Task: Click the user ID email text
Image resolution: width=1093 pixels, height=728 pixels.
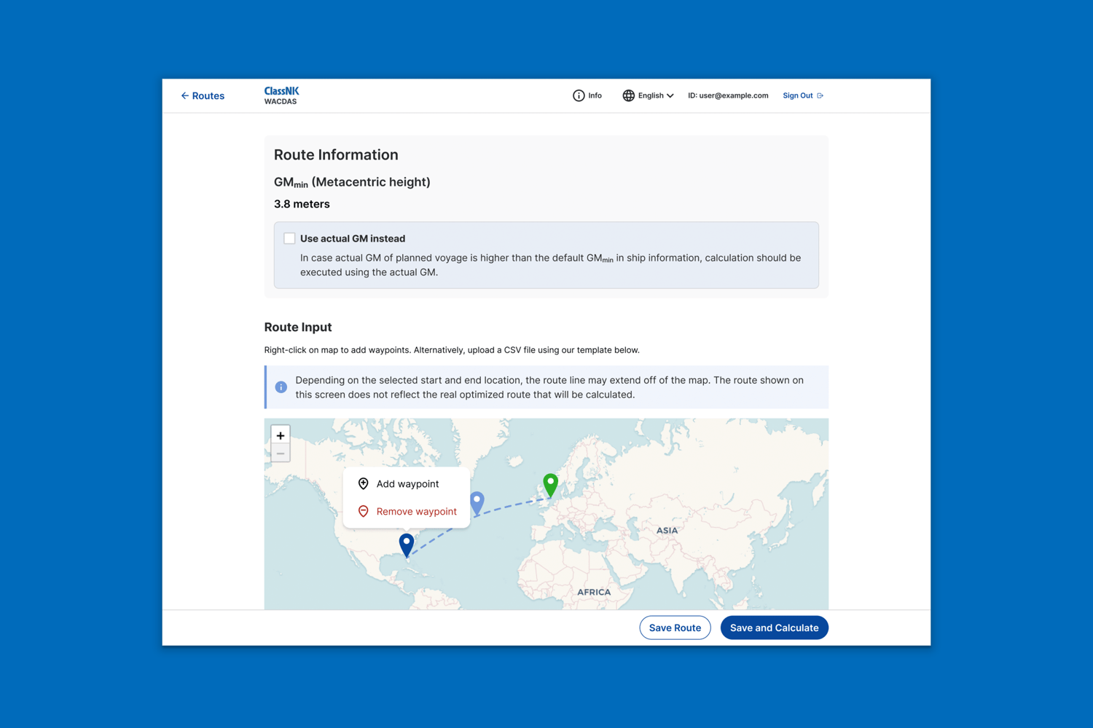Action: (x=728, y=96)
